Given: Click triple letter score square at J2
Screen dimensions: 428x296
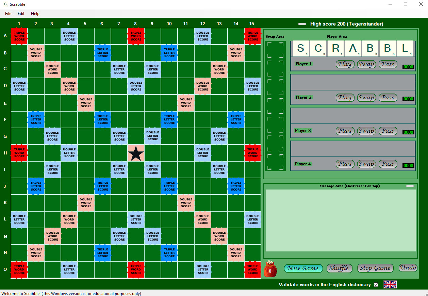Looking at the screenshot, I should 36,186.
